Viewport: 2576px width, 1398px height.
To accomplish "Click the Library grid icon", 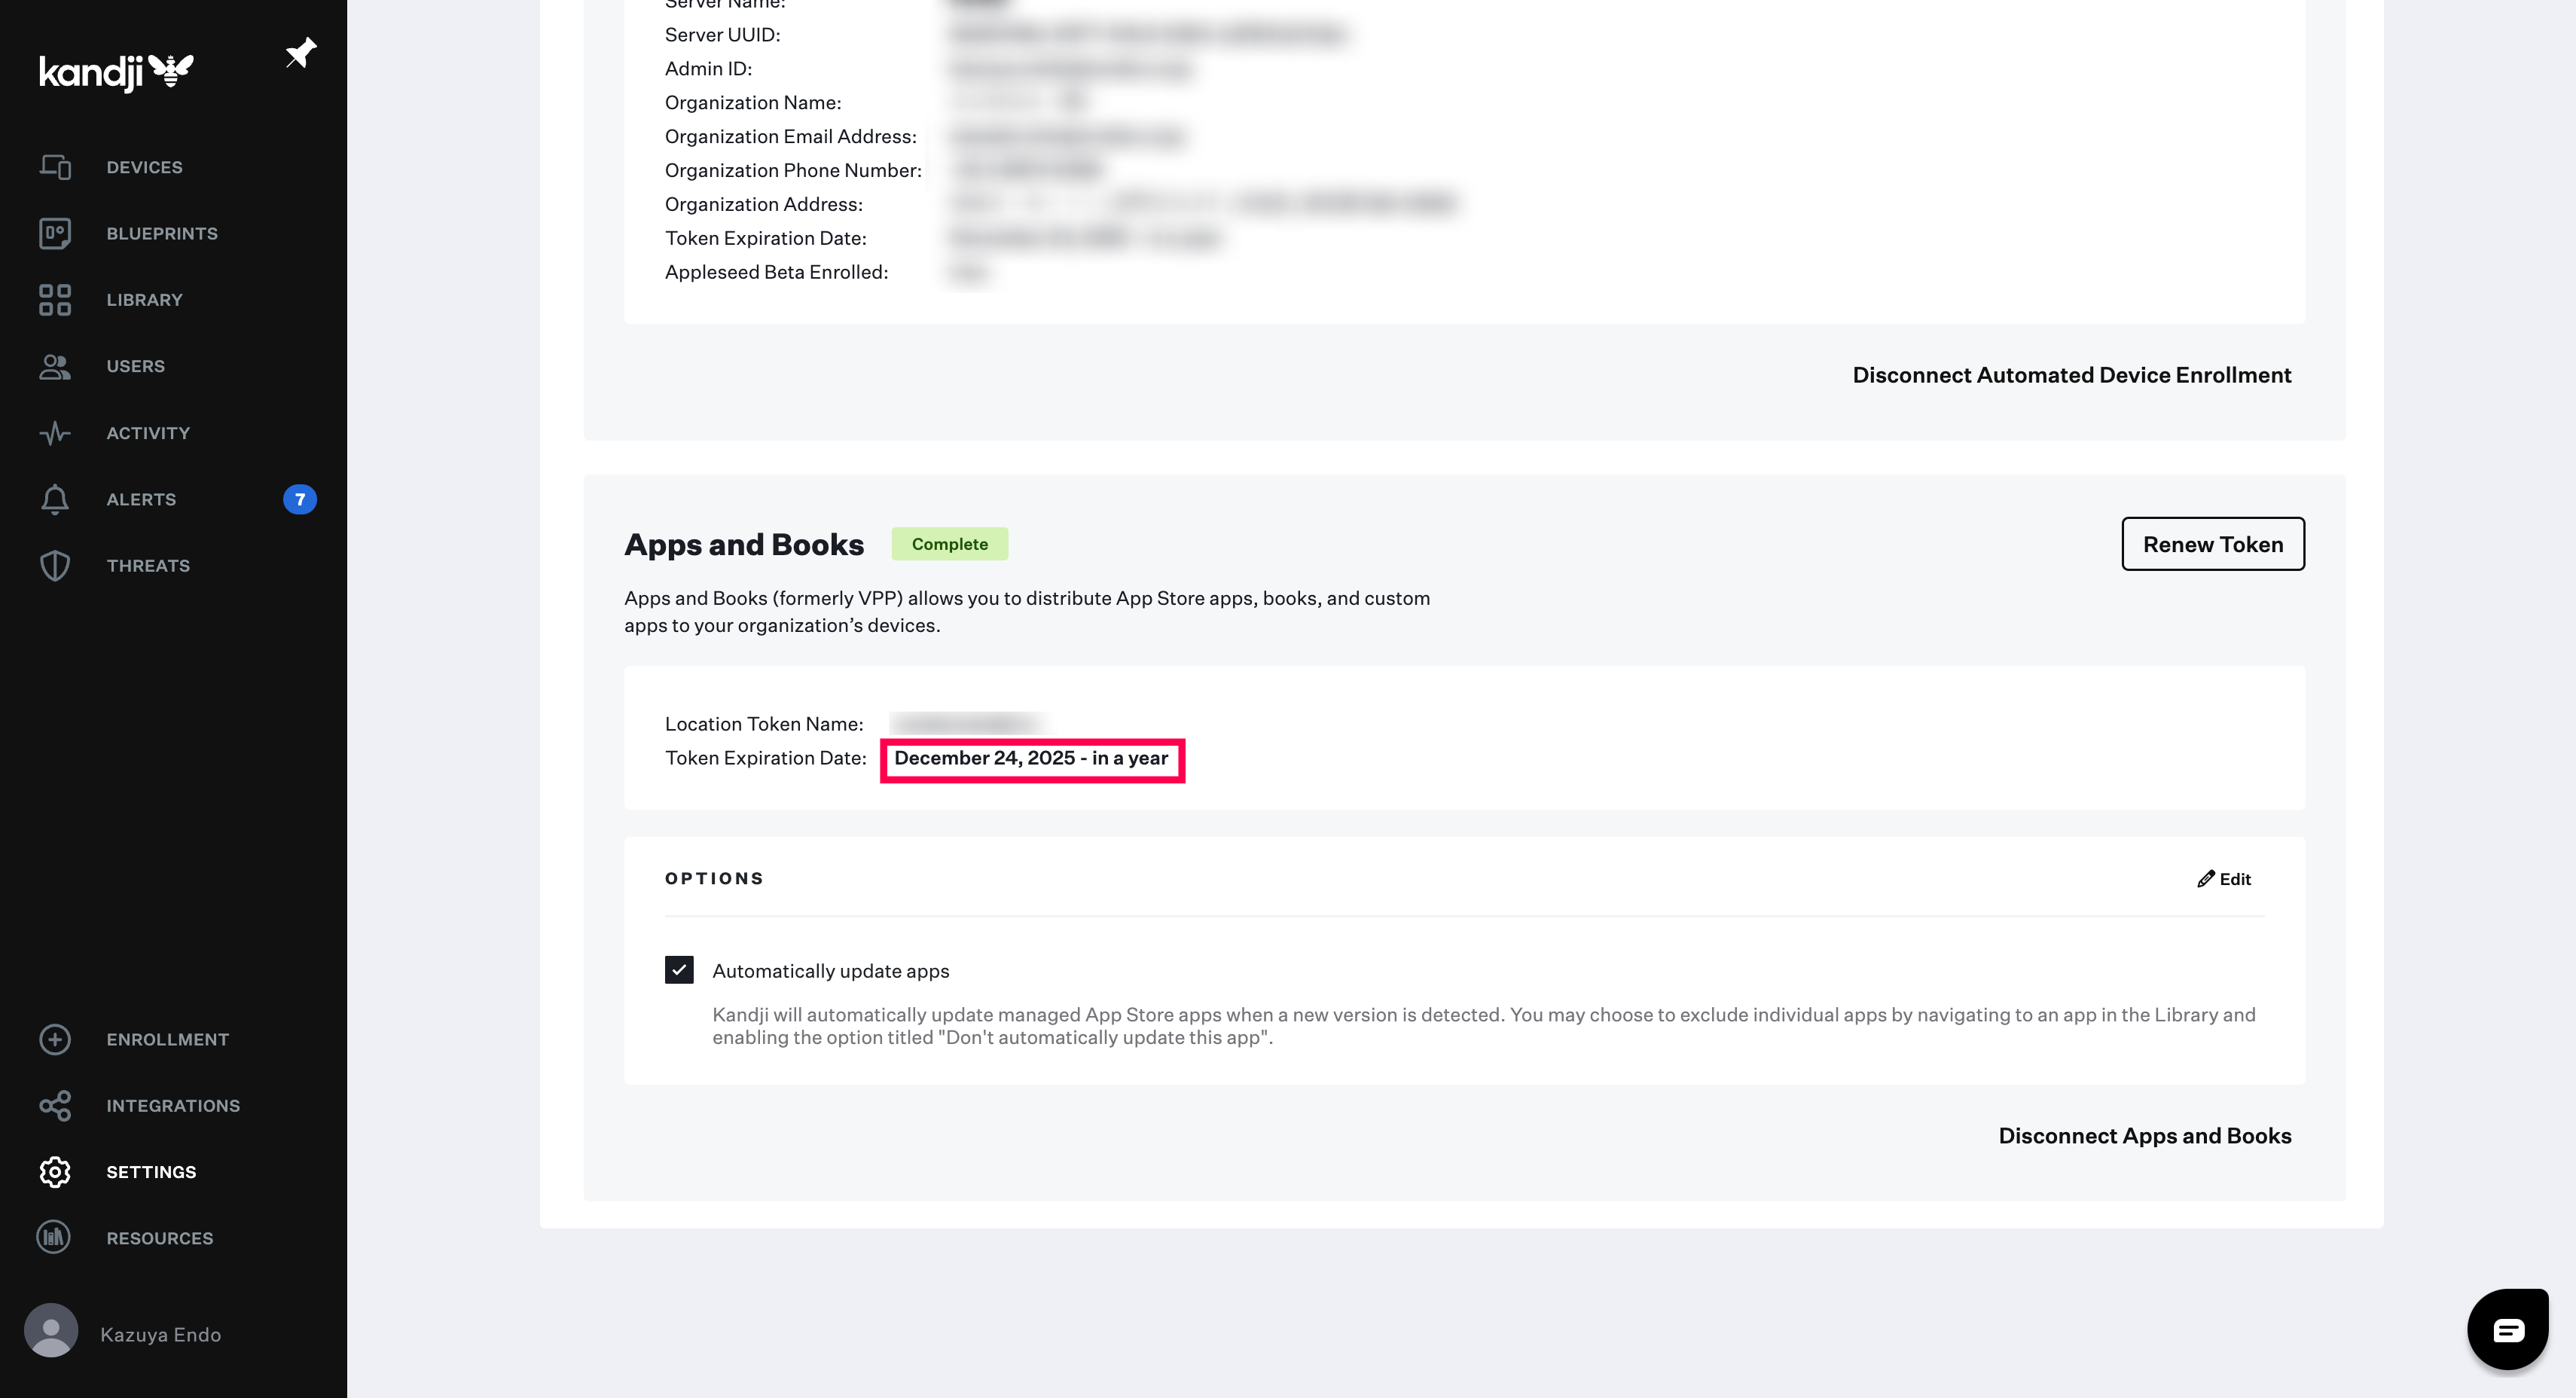I will coord(55,300).
